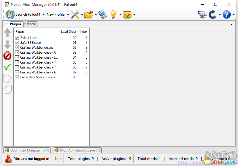238x166 pixels.
Task: Open the folder icon in toolbar
Action: point(89,15)
